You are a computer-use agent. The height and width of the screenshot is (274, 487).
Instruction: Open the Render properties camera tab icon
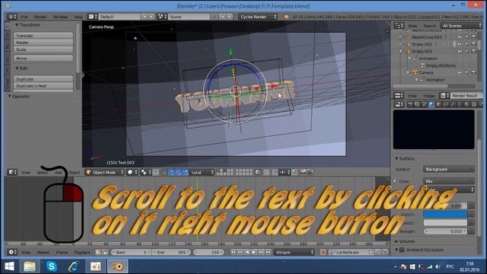pos(410,105)
